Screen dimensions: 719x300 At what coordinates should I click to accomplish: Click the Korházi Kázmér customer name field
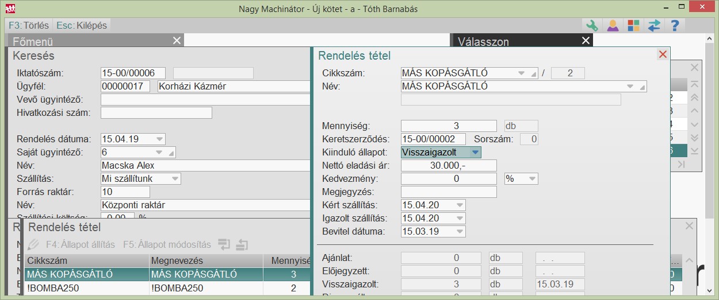(x=234, y=87)
